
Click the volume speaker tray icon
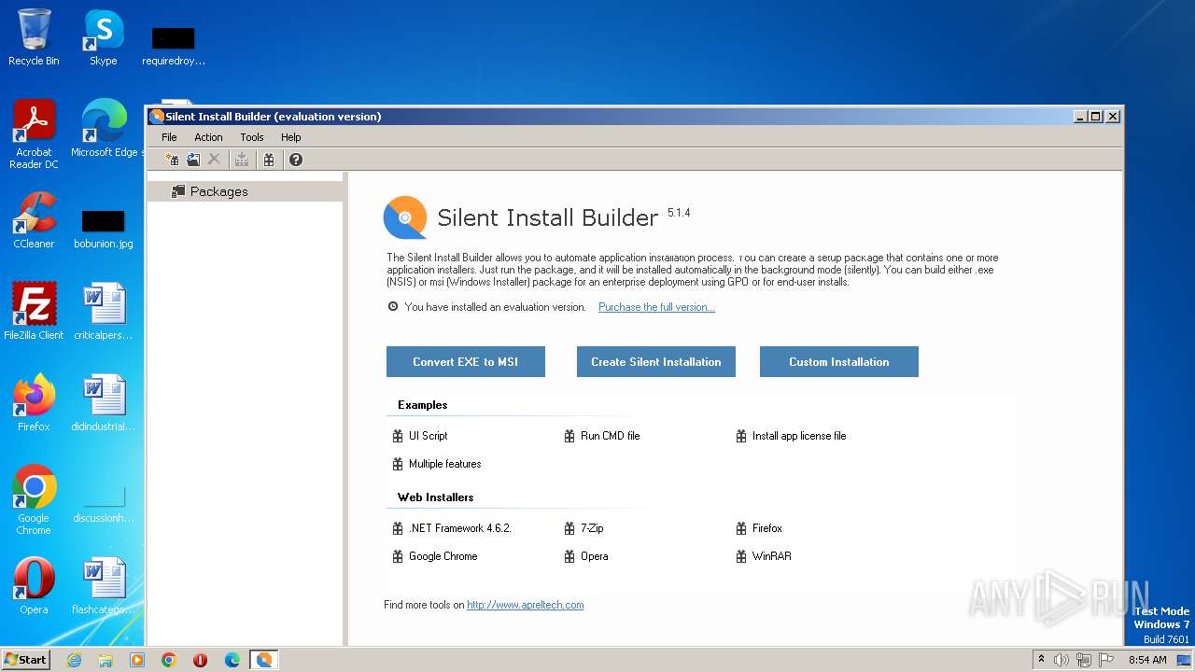click(x=1061, y=660)
